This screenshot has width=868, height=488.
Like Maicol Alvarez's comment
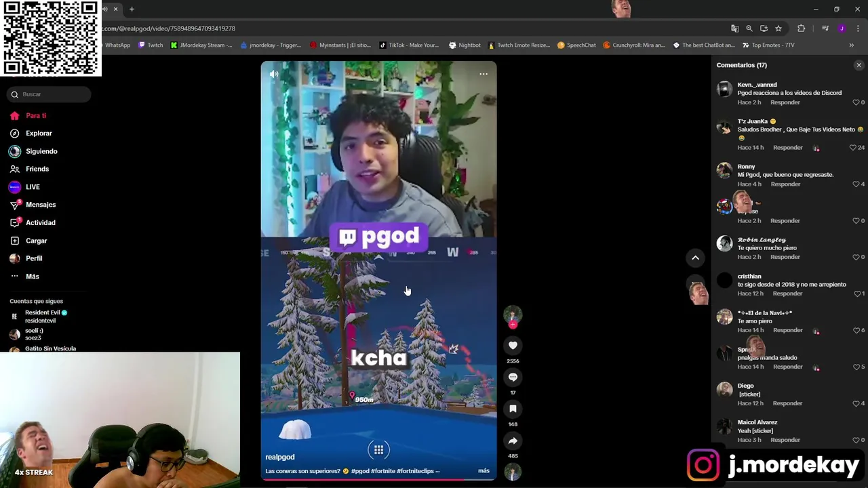coord(856,441)
